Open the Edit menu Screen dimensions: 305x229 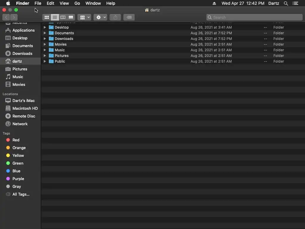point(50,3)
